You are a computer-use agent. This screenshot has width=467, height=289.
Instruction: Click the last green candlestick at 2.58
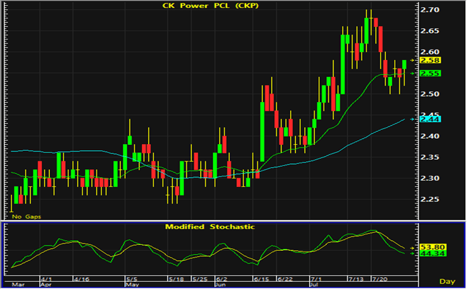[404, 65]
